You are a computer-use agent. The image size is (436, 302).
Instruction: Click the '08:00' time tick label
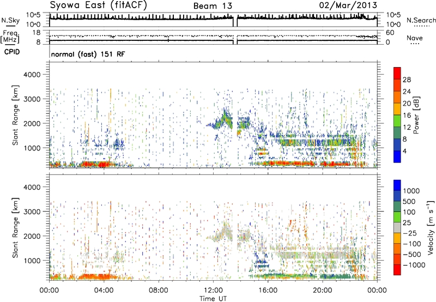pyautogui.click(x=159, y=291)
